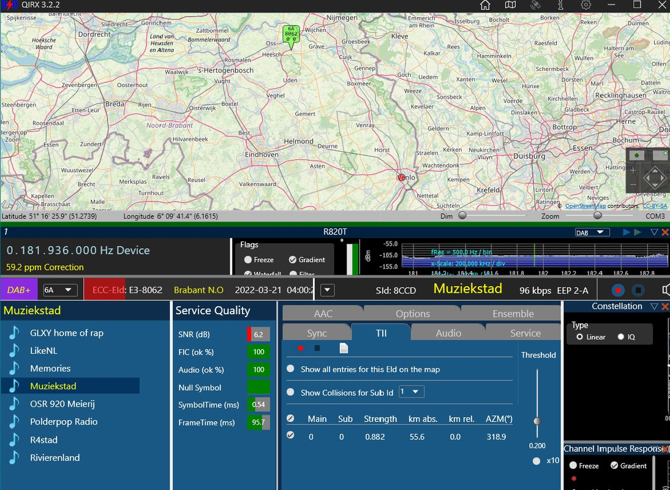Open the 6A channel dropdown
This screenshot has width=670, height=490.
point(60,290)
